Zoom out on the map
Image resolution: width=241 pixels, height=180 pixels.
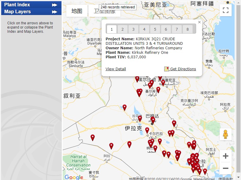pos(225,168)
